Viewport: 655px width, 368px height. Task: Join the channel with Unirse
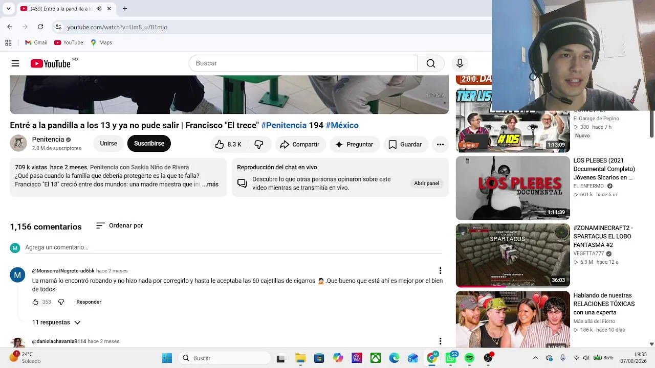point(108,144)
